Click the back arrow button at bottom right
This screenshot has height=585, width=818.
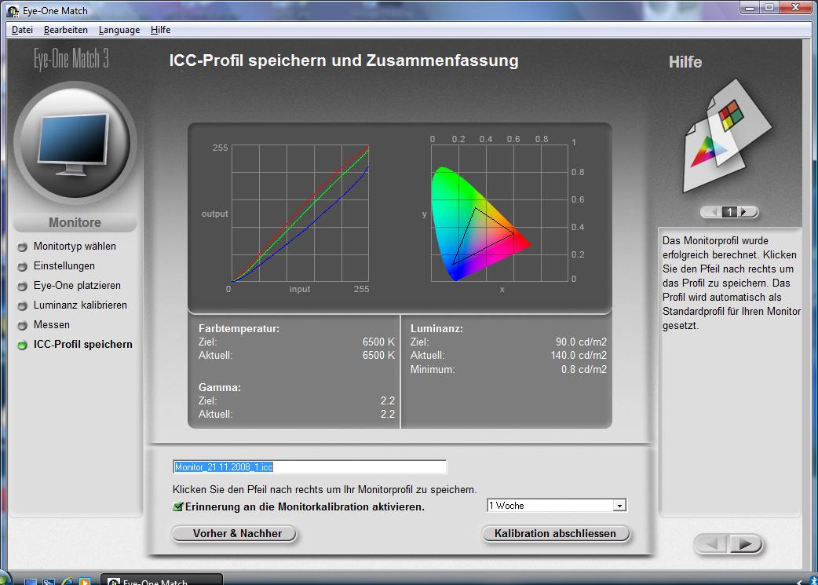711,544
